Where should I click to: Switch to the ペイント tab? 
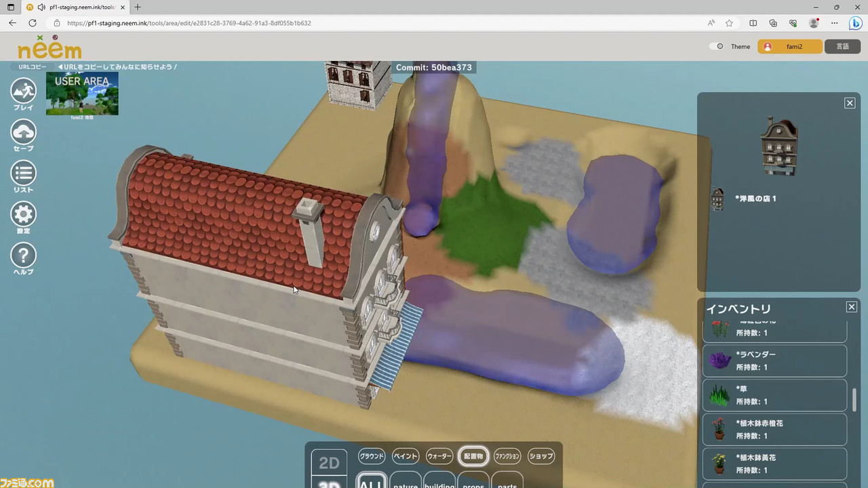tap(405, 455)
